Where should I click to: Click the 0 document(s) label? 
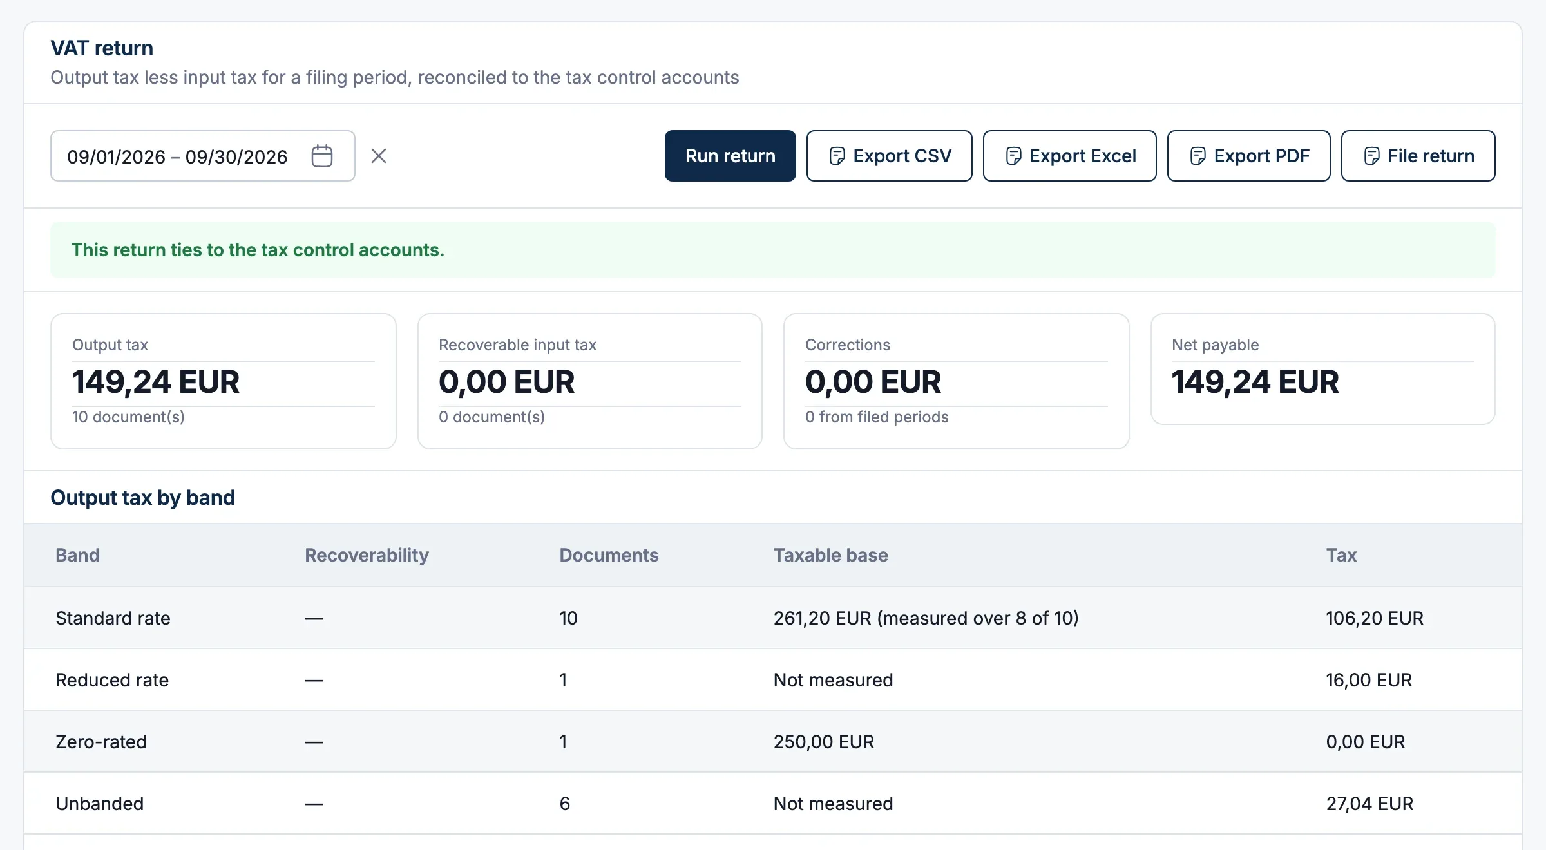(x=491, y=417)
